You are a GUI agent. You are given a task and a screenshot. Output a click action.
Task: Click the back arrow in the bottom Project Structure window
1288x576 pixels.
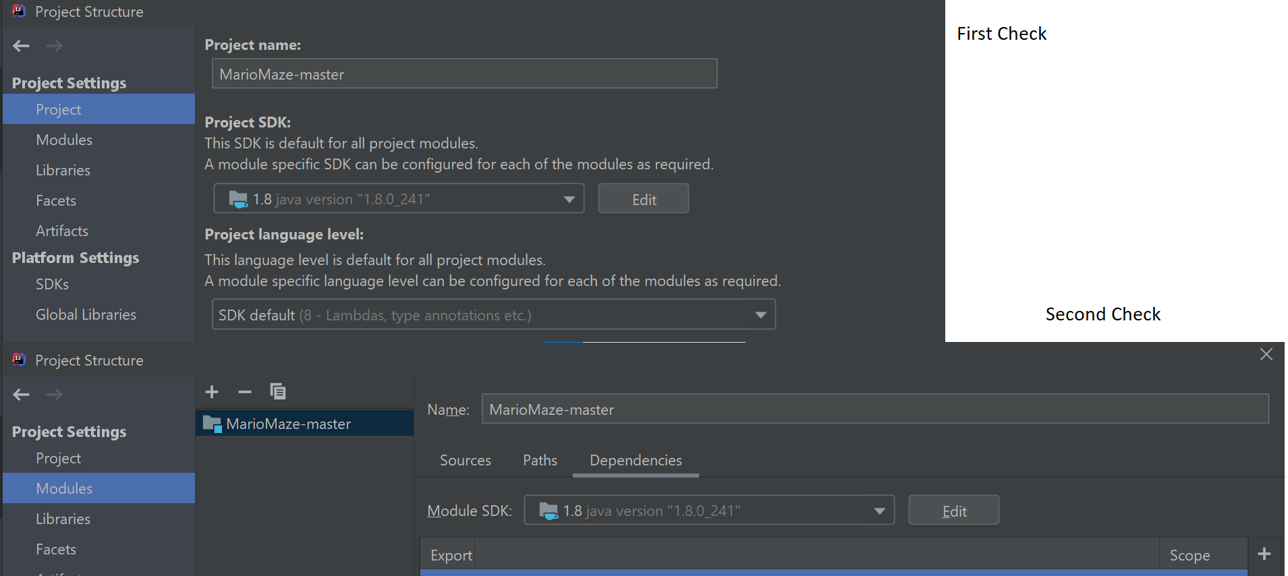(x=22, y=395)
